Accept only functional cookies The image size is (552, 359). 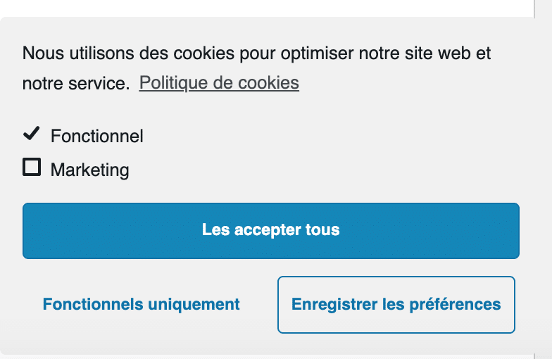[141, 305]
